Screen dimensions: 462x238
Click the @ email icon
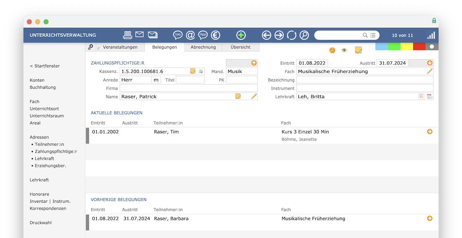tap(190, 35)
